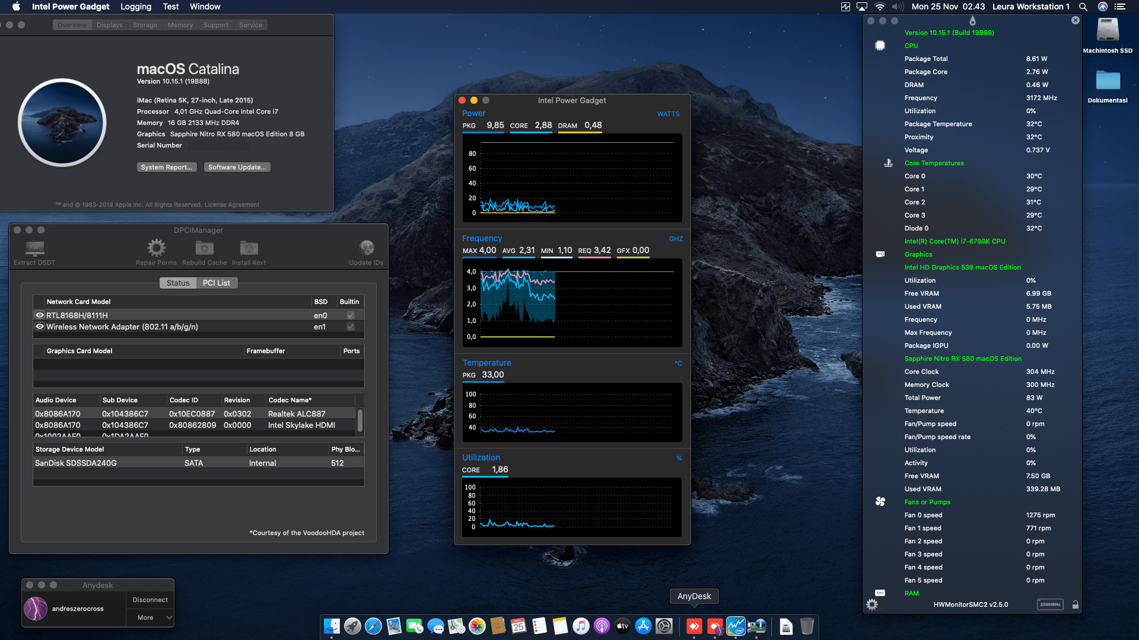Image resolution: width=1139 pixels, height=640 pixels.
Task: Click Install Kext icon in DPCIManager
Action: [249, 248]
